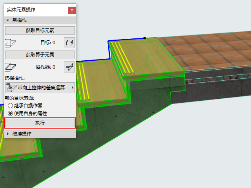This screenshot has width=251, height=188.
Task: Click the 实体元素操作 panel title bar
Action: coord(36,10)
